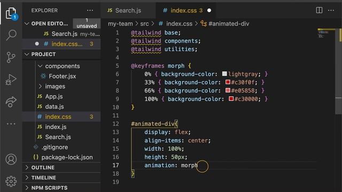This screenshot has width=342, height=192.
Task: Click the package-lock.json braces icon
Action: click(x=36, y=157)
